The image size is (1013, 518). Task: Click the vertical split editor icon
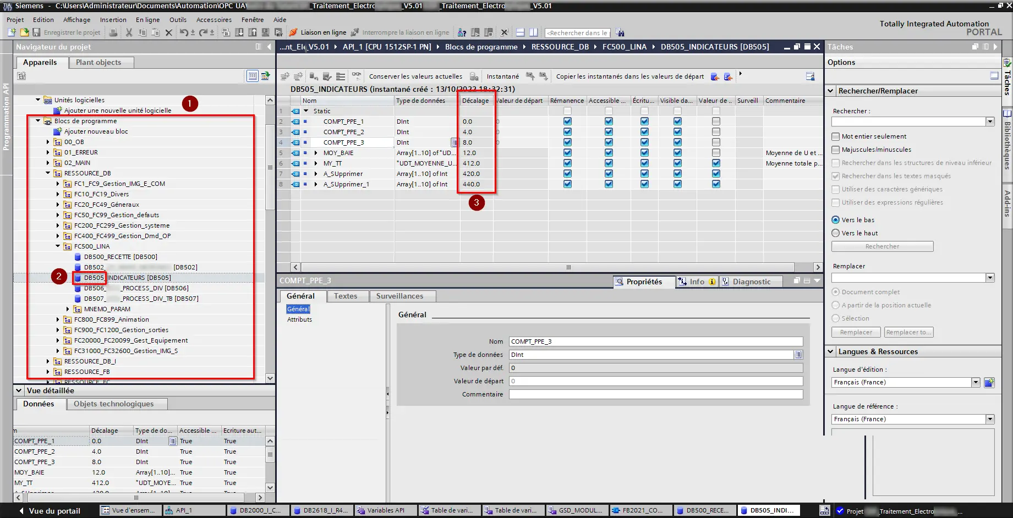pyautogui.click(x=533, y=32)
